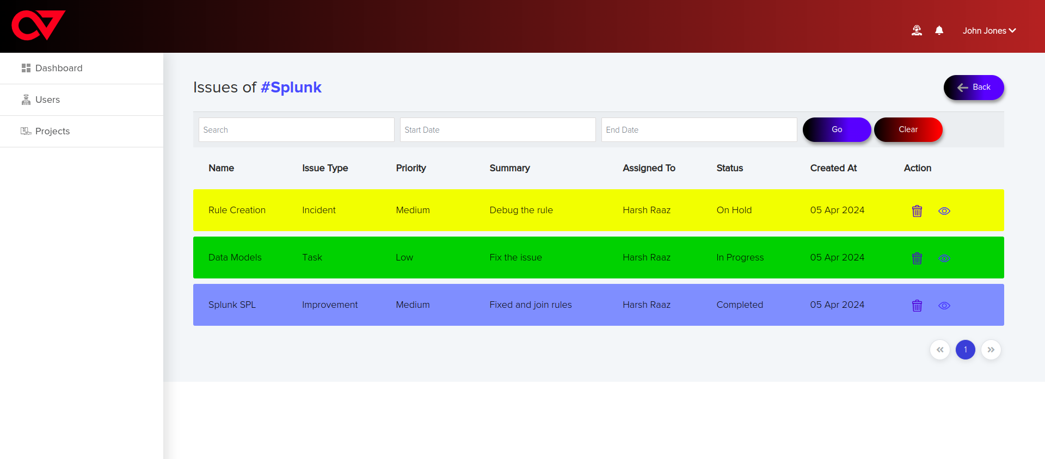Click the Clear filter button
Viewport: 1045px width, 459px height.
908,129
